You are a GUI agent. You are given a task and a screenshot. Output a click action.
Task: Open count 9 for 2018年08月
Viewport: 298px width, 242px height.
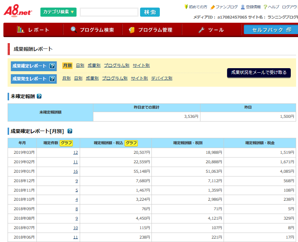(x=77, y=219)
